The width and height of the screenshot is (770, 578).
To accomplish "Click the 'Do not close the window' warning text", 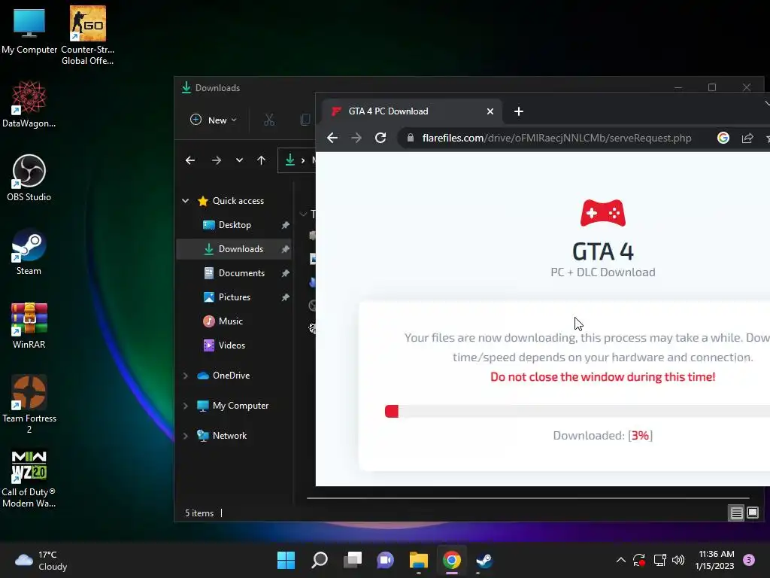I will [x=602, y=377].
